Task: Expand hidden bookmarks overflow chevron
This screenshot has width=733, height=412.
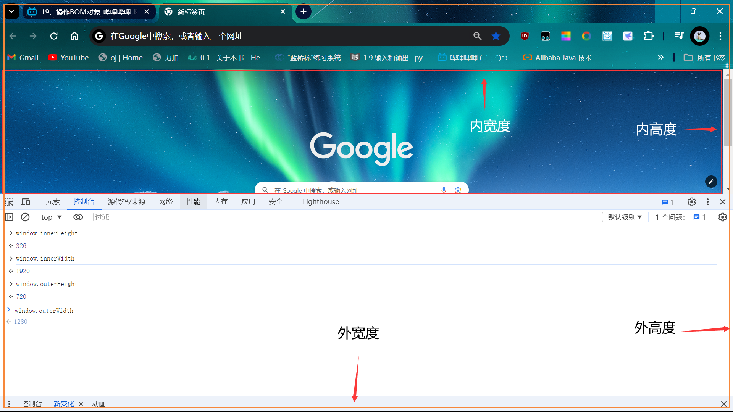Action: [660, 58]
